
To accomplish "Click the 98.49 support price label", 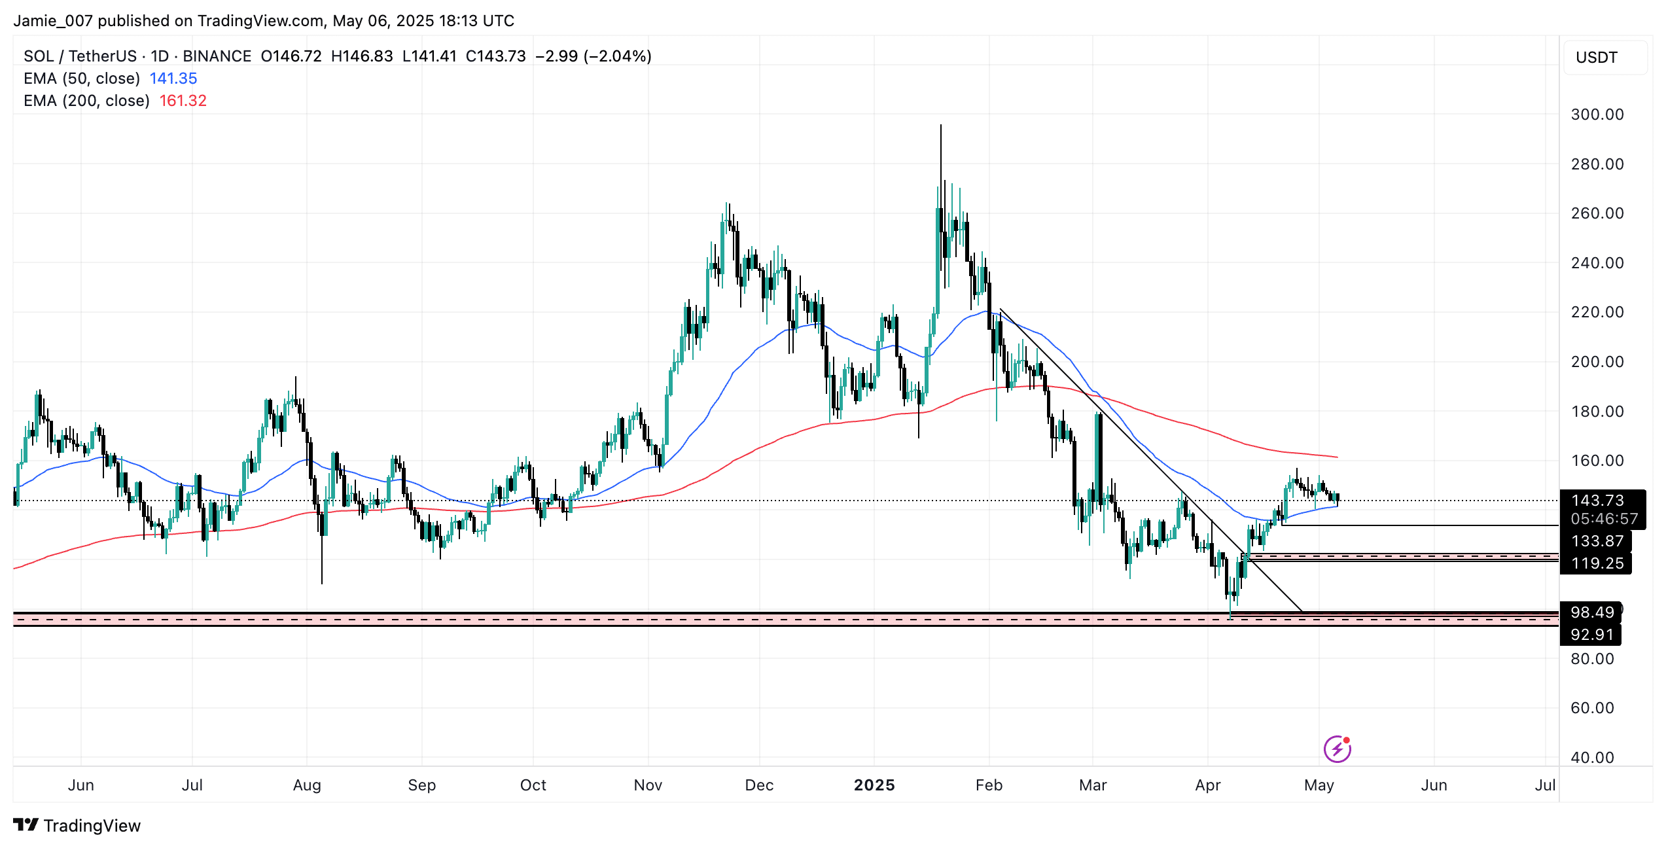I will click(1592, 612).
